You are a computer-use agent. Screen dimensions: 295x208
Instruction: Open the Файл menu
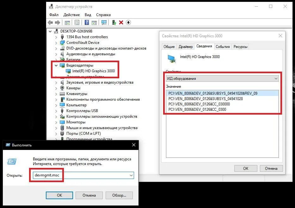(x=54, y=15)
